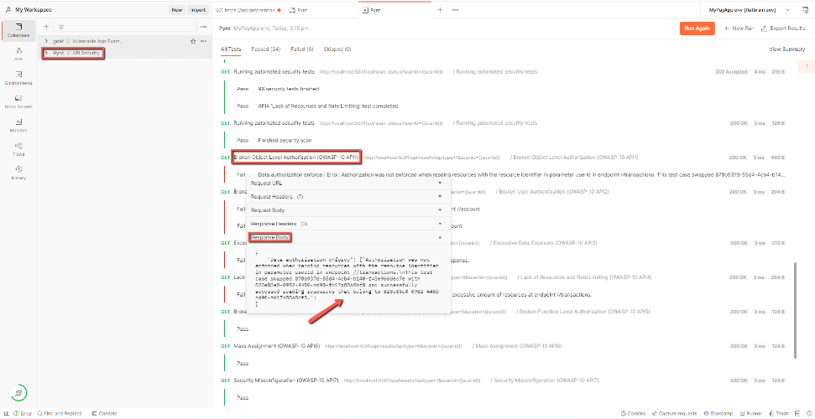Open My Workspace header
The image size is (815, 419).
pyautogui.click(x=29, y=10)
